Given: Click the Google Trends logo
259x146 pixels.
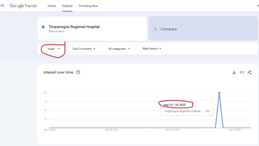Looking at the screenshot, I should click(23, 6).
